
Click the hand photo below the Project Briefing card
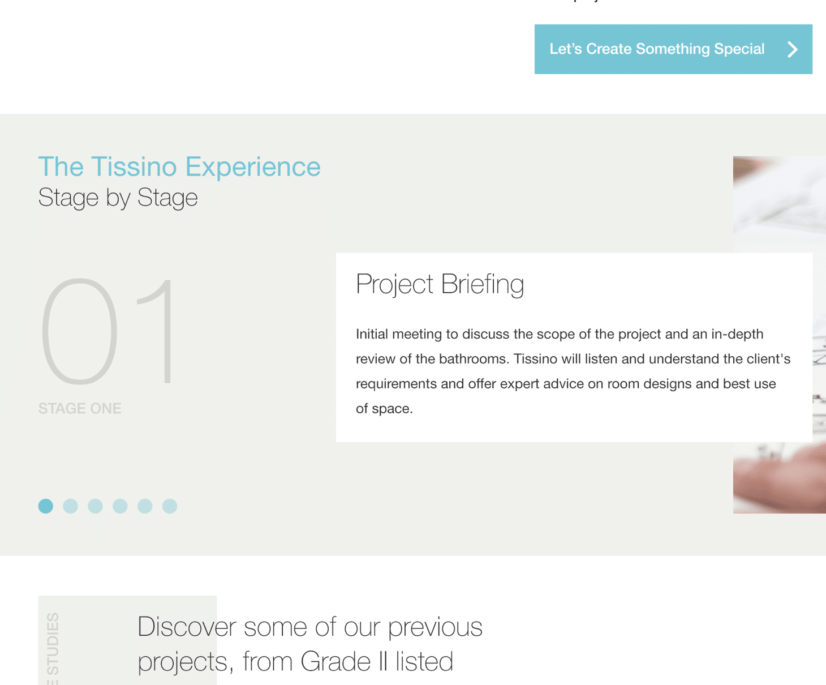(779, 478)
